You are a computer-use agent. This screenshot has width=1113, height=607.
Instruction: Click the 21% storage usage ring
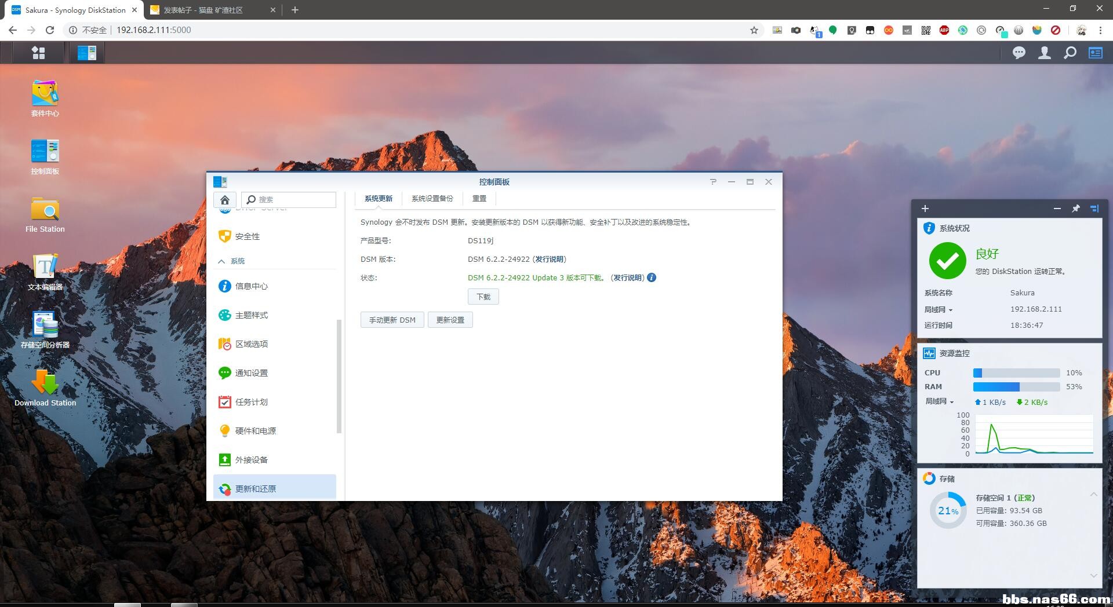[x=948, y=510]
